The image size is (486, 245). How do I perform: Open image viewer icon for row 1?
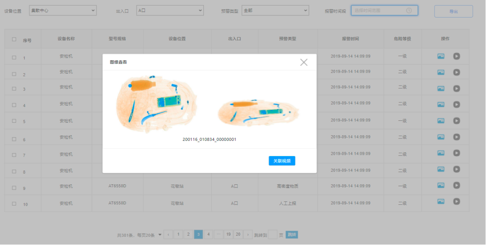441,56
